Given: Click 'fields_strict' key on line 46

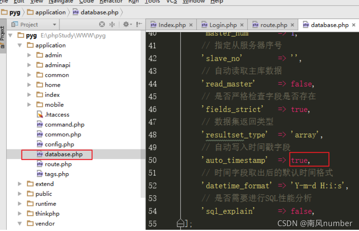Looking at the screenshot, I should 232,109.
